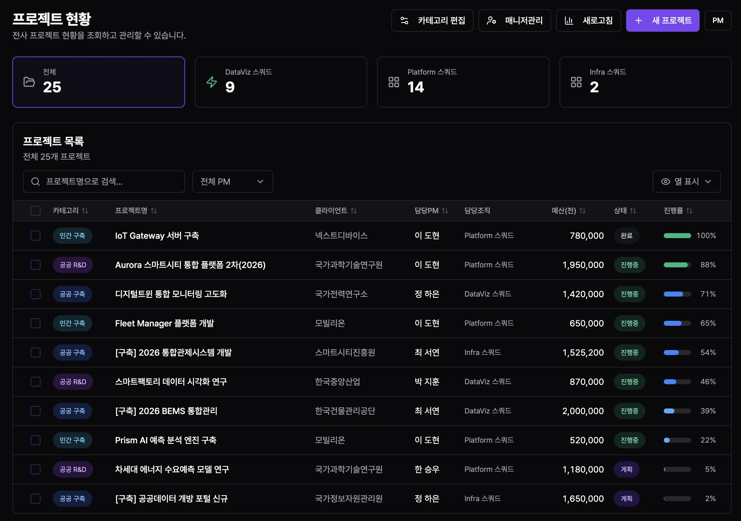Screen dimensions: 741x521
Task: Click the eye icon next to 열 표시
Action: point(665,182)
